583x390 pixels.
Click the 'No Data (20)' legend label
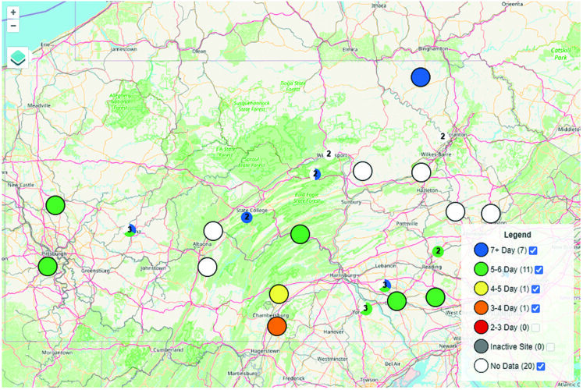[512, 366]
